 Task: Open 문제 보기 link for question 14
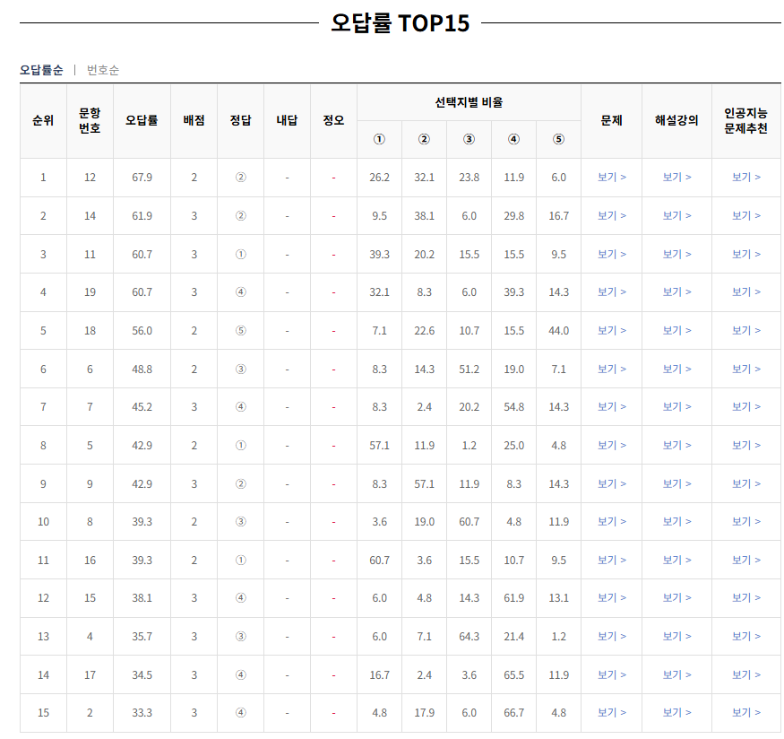coord(611,215)
